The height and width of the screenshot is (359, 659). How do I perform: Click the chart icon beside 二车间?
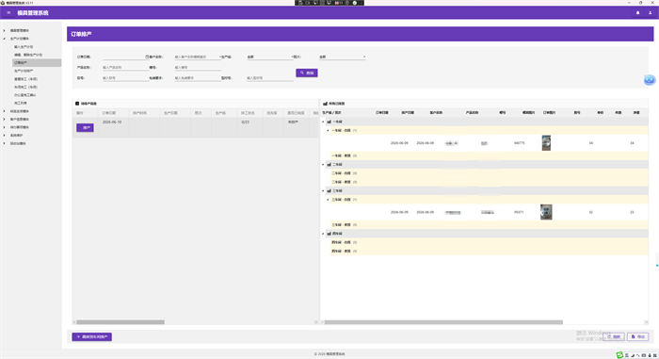329,165
